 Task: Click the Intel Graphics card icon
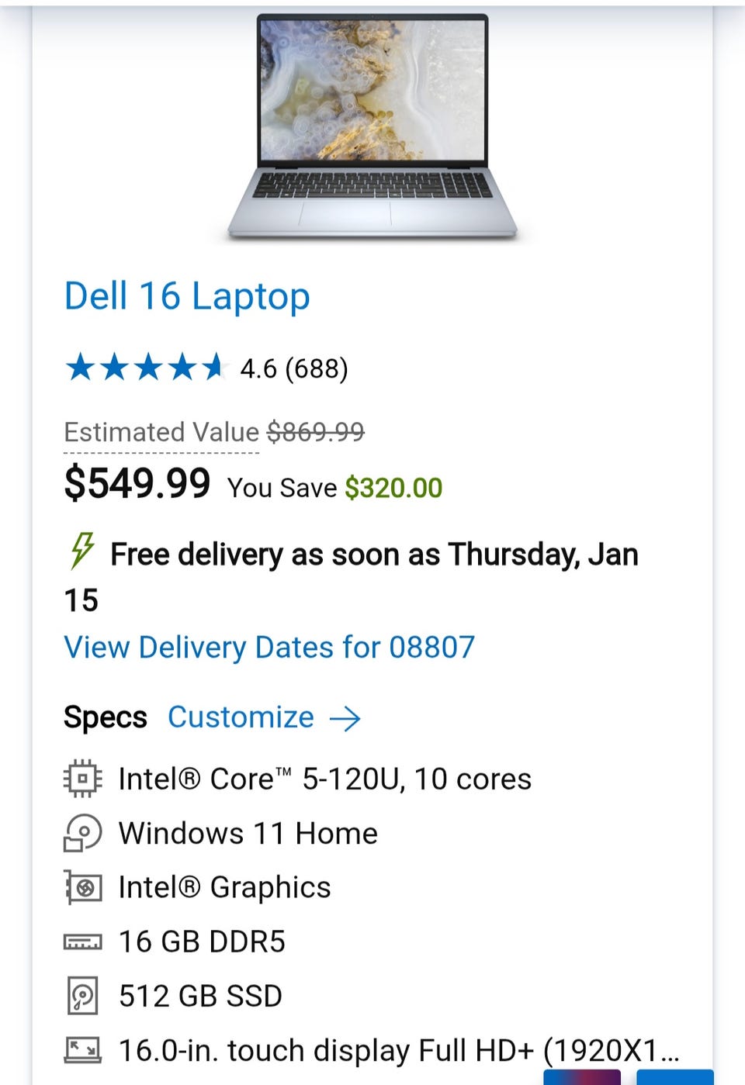click(x=82, y=887)
